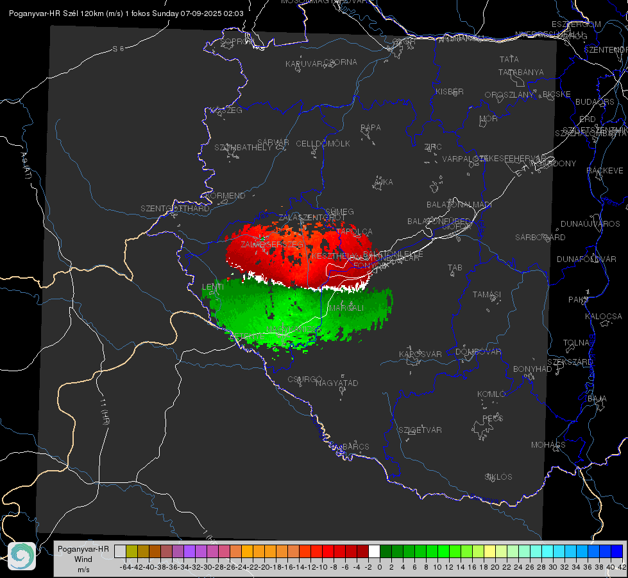The width and height of the screenshot is (628, 578).
Task: Click the radar title text with timestamp 02:03
Action: 126,13
